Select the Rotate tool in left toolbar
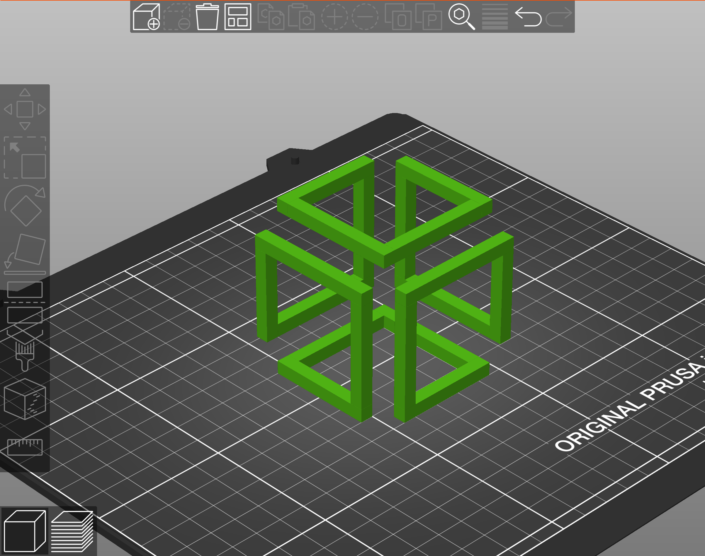 tap(25, 206)
